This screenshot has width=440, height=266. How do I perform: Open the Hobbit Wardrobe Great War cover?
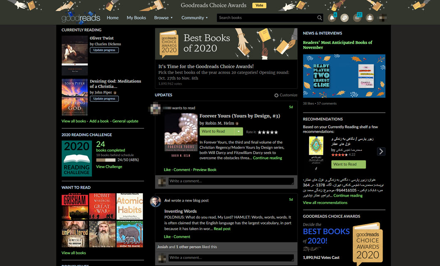[102, 206]
